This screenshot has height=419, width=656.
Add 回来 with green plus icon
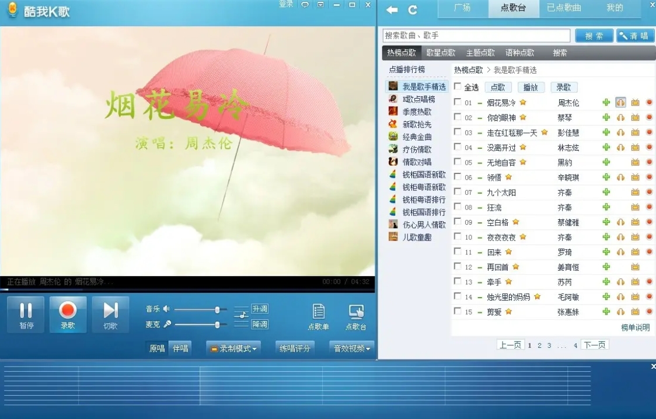[x=606, y=252]
